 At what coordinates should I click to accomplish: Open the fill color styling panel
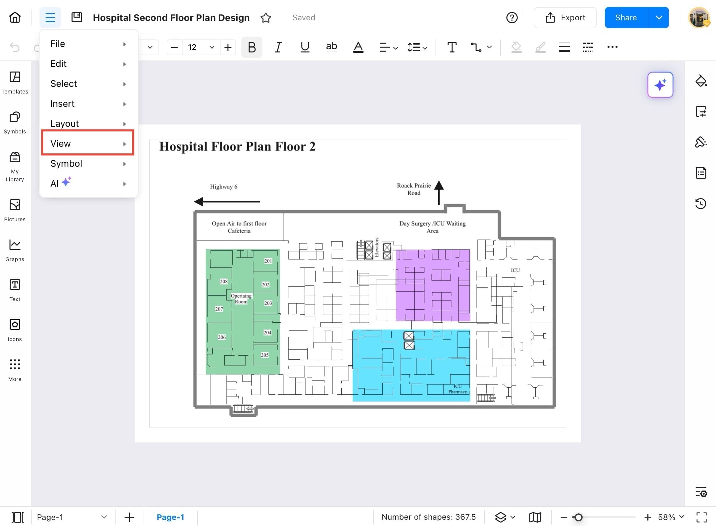701,81
